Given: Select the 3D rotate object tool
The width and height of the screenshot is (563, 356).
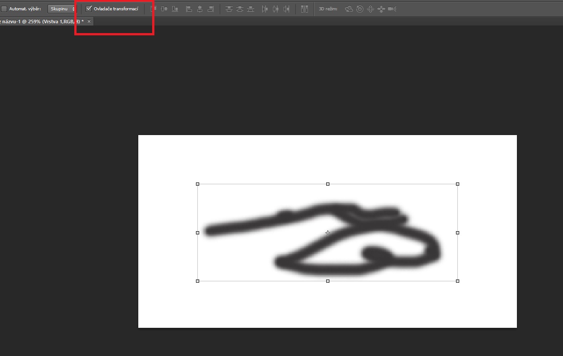Looking at the screenshot, I should click(x=349, y=9).
